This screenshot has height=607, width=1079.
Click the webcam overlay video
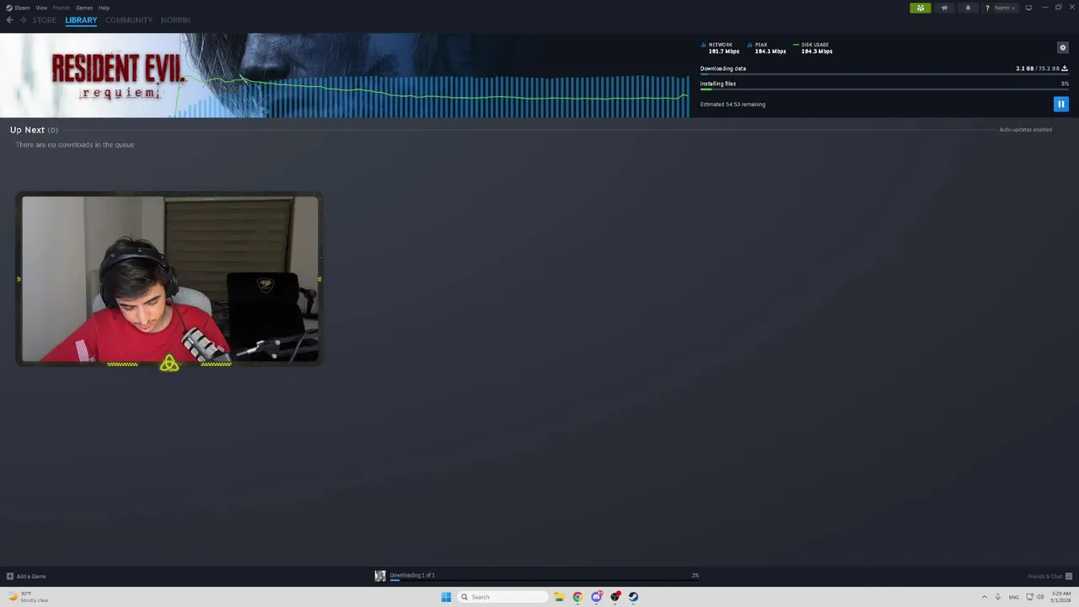(169, 279)
